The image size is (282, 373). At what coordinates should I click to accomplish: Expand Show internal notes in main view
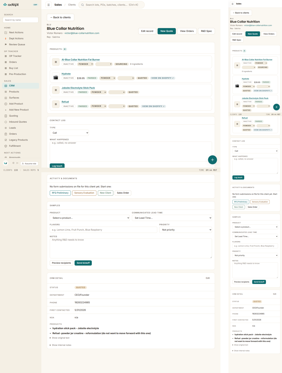[61, 345]
